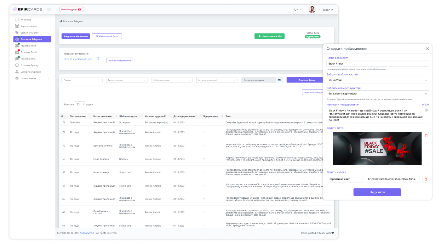
Task: Open emoji picker in message field
Action: (426, 110)
